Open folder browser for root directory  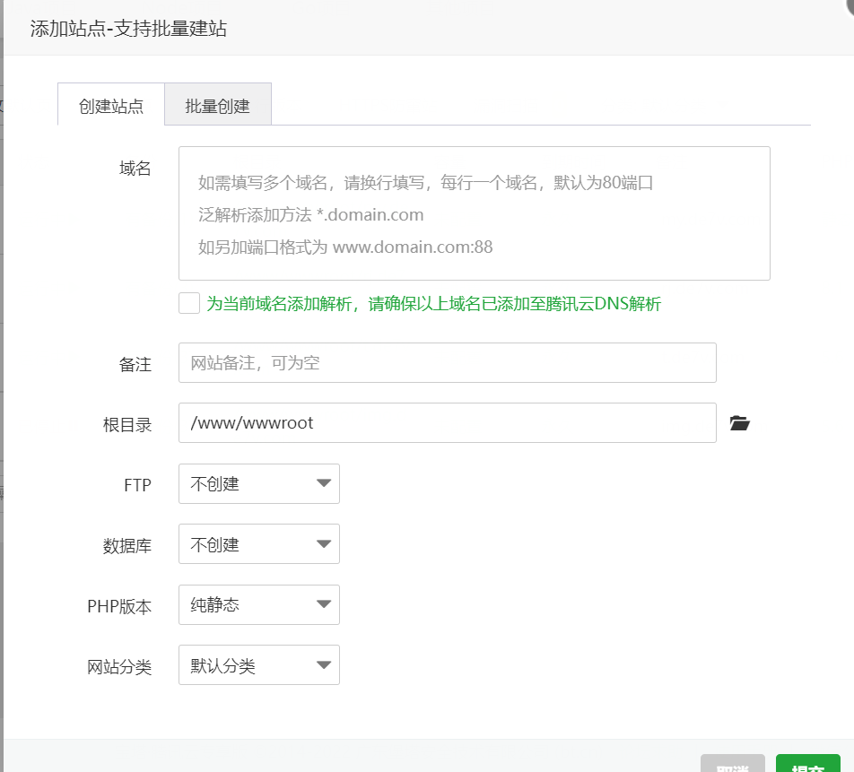click(x=739, y=423)
